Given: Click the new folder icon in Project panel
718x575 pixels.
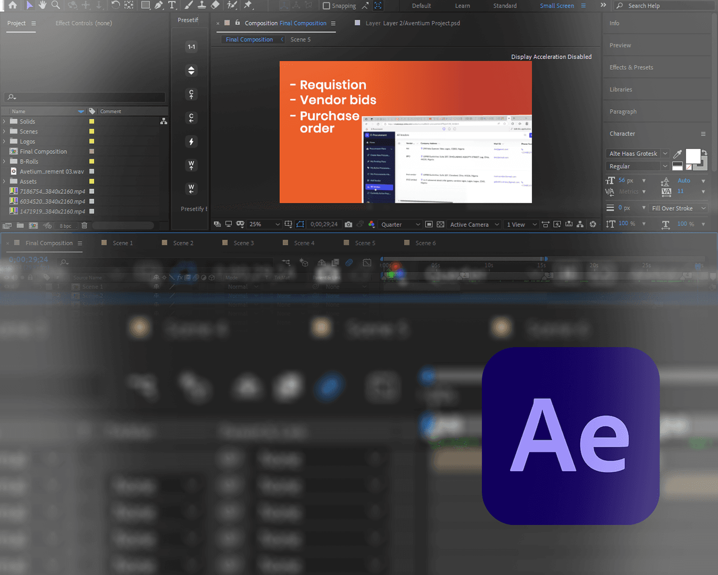Looking at the screenshot, I should point(20,226).
